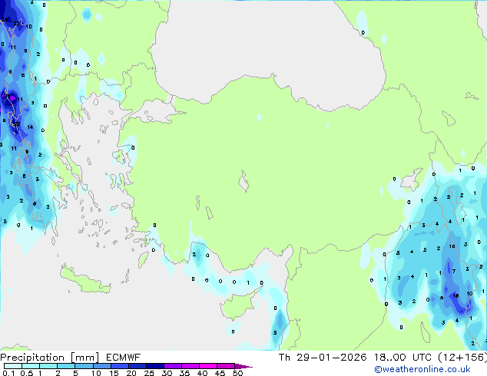Viewport: 487px width, 376px height.
Task: Click the legend value "0.1"
Action: pyautogui.click(x=8, y=373)
